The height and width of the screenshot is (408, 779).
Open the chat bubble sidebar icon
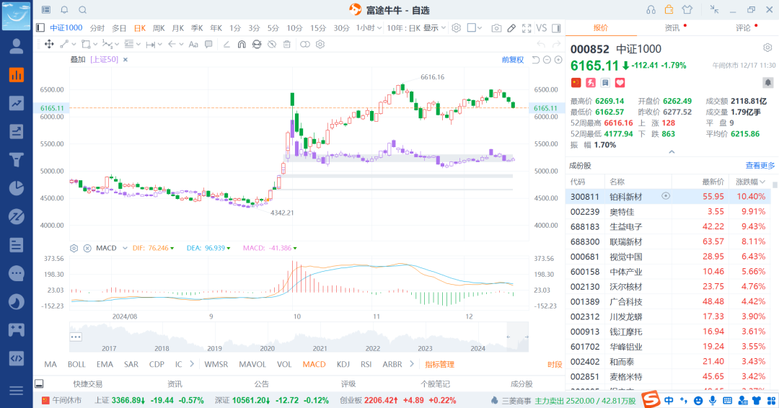click(17, 273)
